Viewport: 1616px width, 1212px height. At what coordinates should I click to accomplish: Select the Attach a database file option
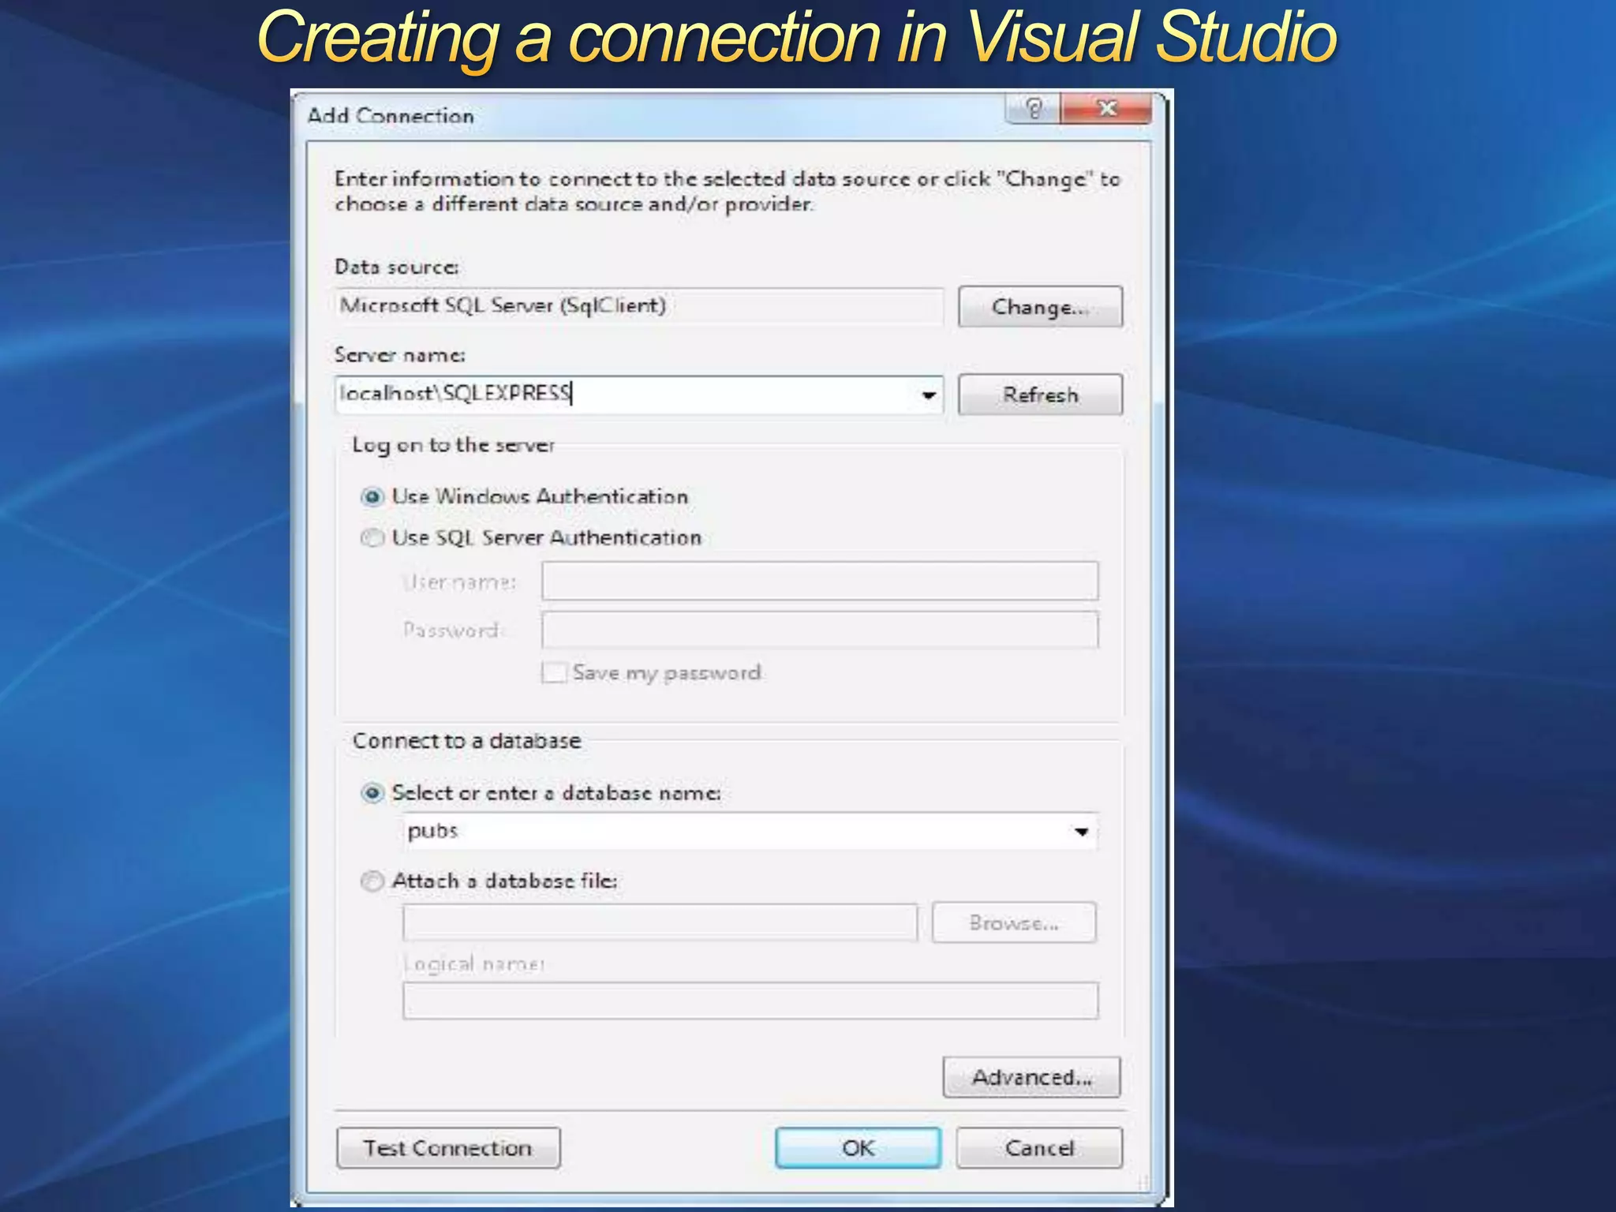click(372, 881)
